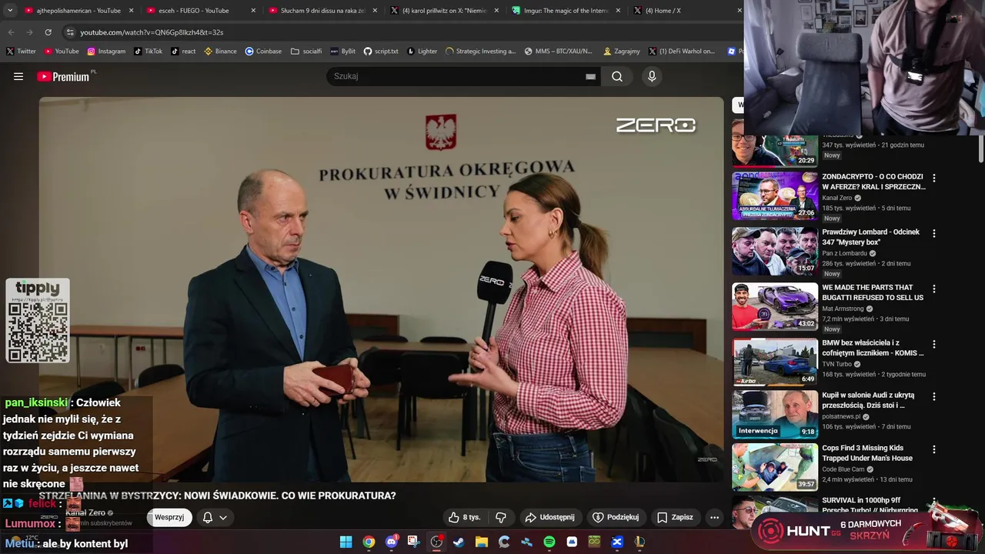Open Windows Start menu on taskbar
The width and height of the screenshot is (985, 554).
click(346, 542)
